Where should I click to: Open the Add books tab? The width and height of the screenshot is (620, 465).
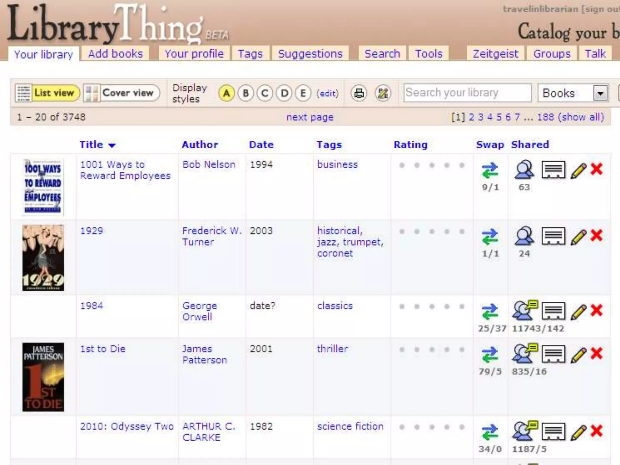coord(115,54)
